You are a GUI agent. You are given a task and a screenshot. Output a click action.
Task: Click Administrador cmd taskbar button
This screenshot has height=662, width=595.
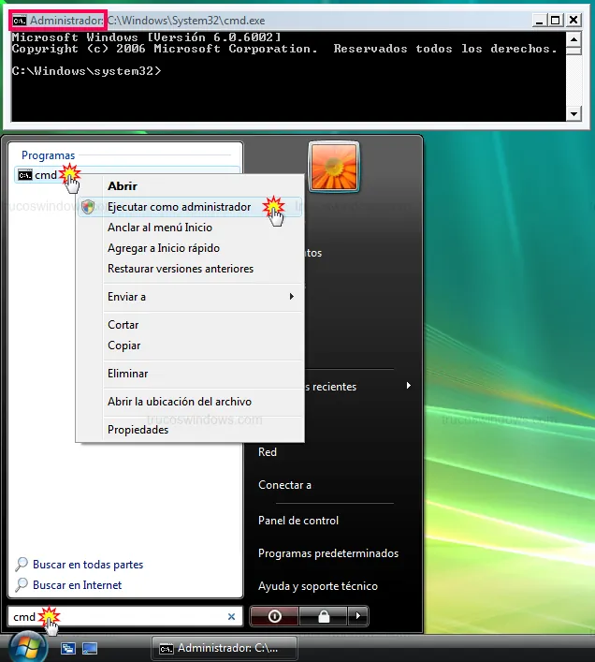pyautogui.click(x=225, y=648)
